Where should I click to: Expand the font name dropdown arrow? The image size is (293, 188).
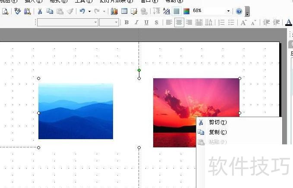pyautogui.click(x=95, y=22)
